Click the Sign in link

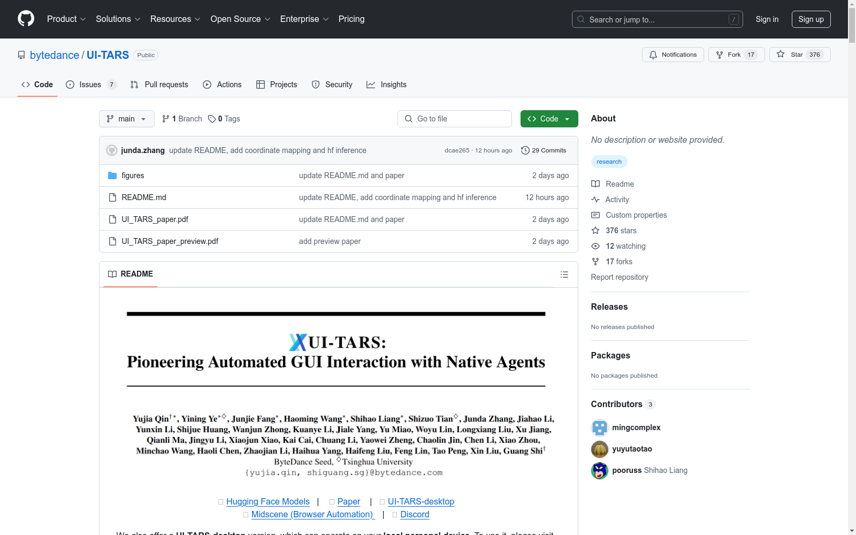[767, 19]
